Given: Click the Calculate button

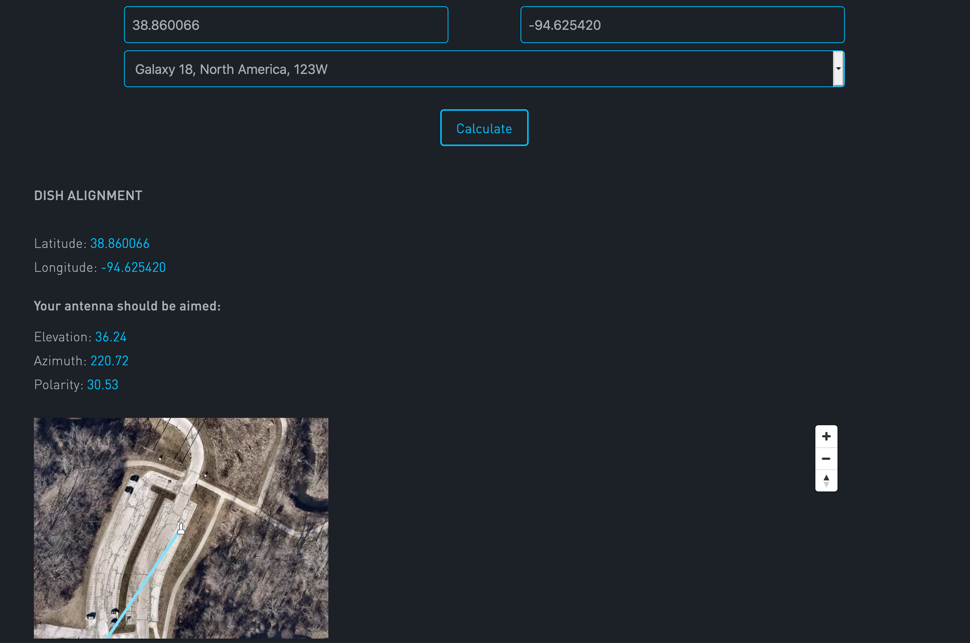Looking at the screenshot, I should (x=484, y=128).
